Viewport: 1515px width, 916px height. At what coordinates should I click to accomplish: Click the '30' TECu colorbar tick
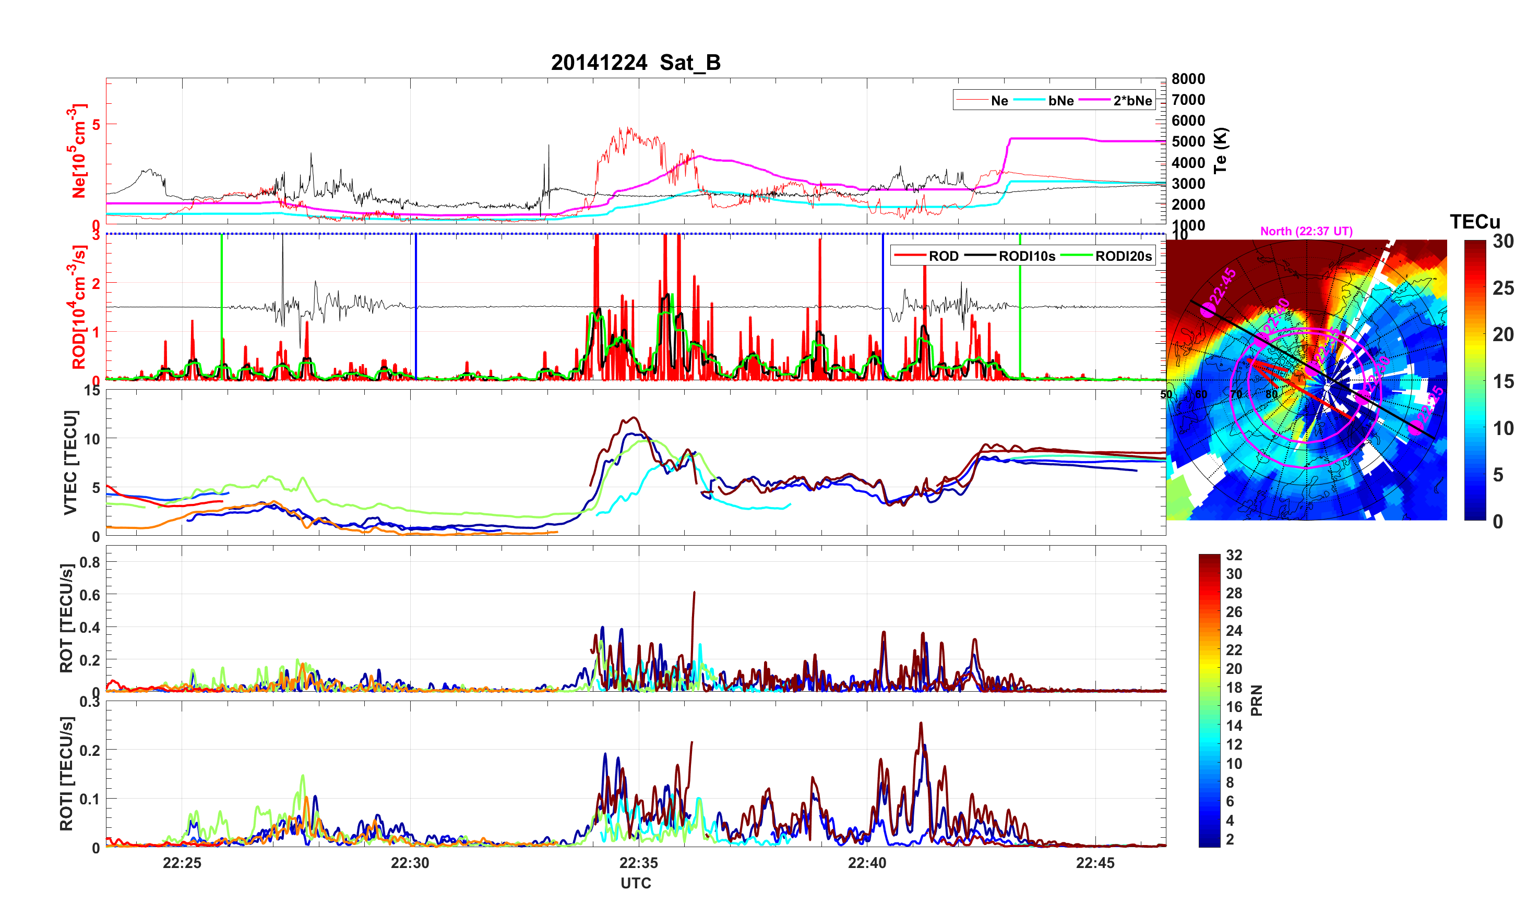pos(1504,241)
